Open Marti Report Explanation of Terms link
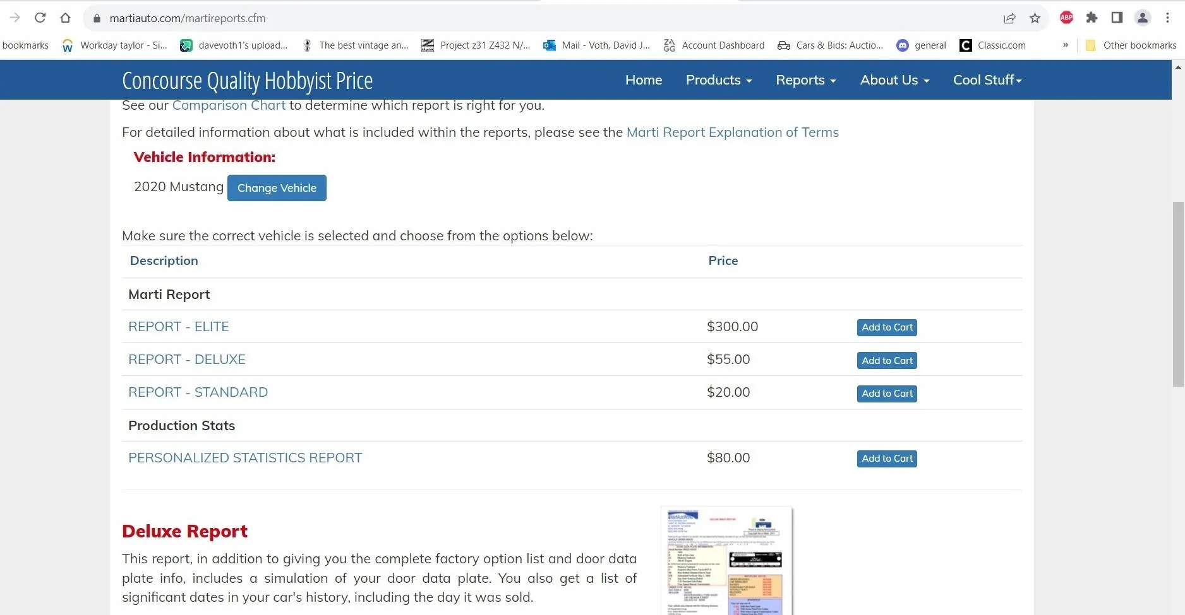Screen dimensions: 1185x615 coord(733,132)
